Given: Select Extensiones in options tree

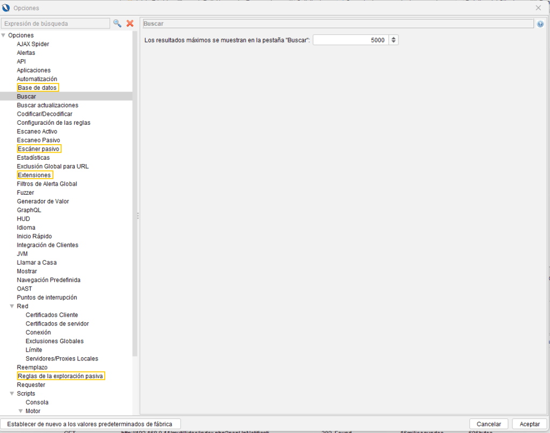Looking at the screenshot, I should [x=34, y=175].
